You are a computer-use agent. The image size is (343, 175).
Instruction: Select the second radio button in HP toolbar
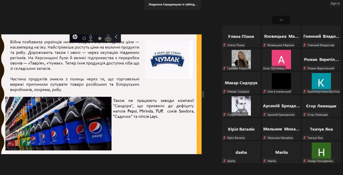coord(100,38)
